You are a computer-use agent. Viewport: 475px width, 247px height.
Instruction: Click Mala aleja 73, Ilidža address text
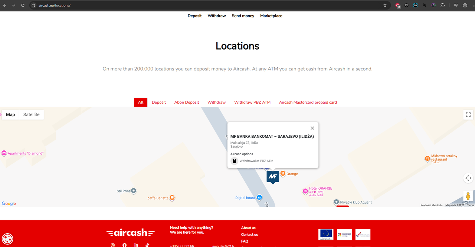(244, 143)
